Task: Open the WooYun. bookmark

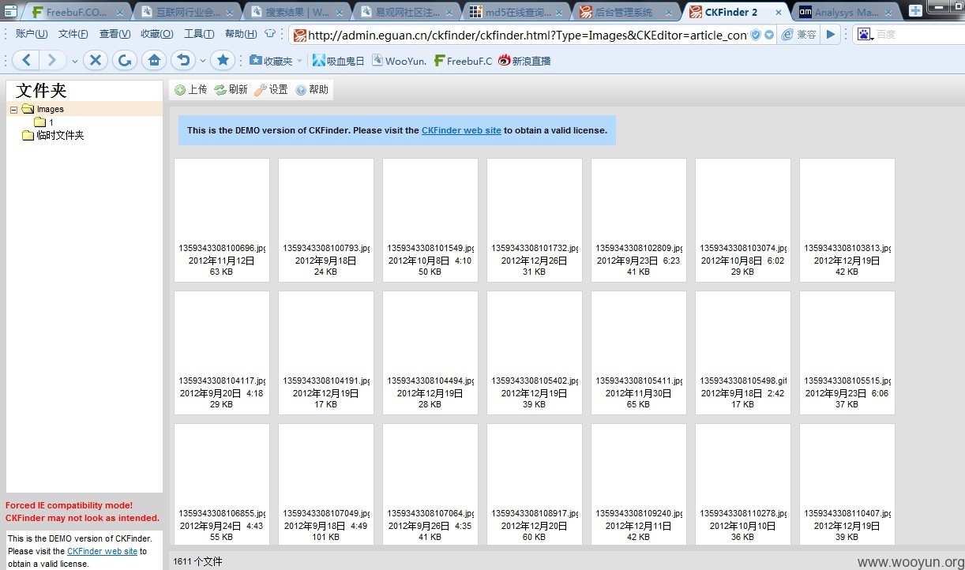Action: [x=399, y=61]
